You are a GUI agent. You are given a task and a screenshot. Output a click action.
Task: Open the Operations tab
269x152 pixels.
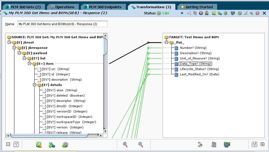63,7
